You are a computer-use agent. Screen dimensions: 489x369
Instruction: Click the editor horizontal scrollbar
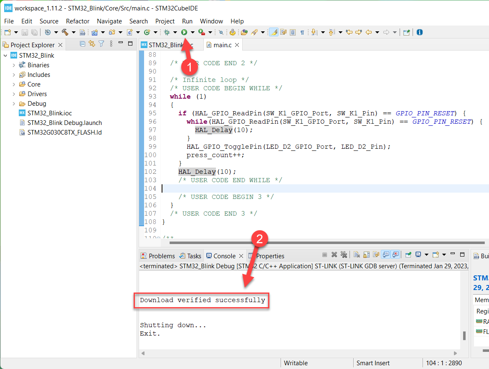pos(327,242)
